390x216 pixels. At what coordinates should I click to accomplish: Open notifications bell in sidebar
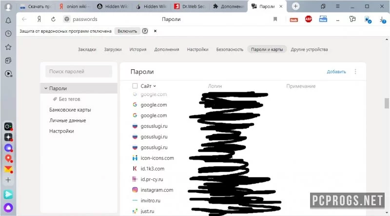[8, 20]
